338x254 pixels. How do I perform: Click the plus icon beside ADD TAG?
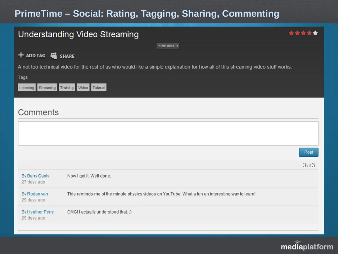point(21,55)
